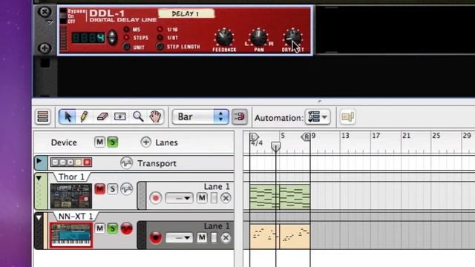Select the Eraser tool

pos(102,116)
